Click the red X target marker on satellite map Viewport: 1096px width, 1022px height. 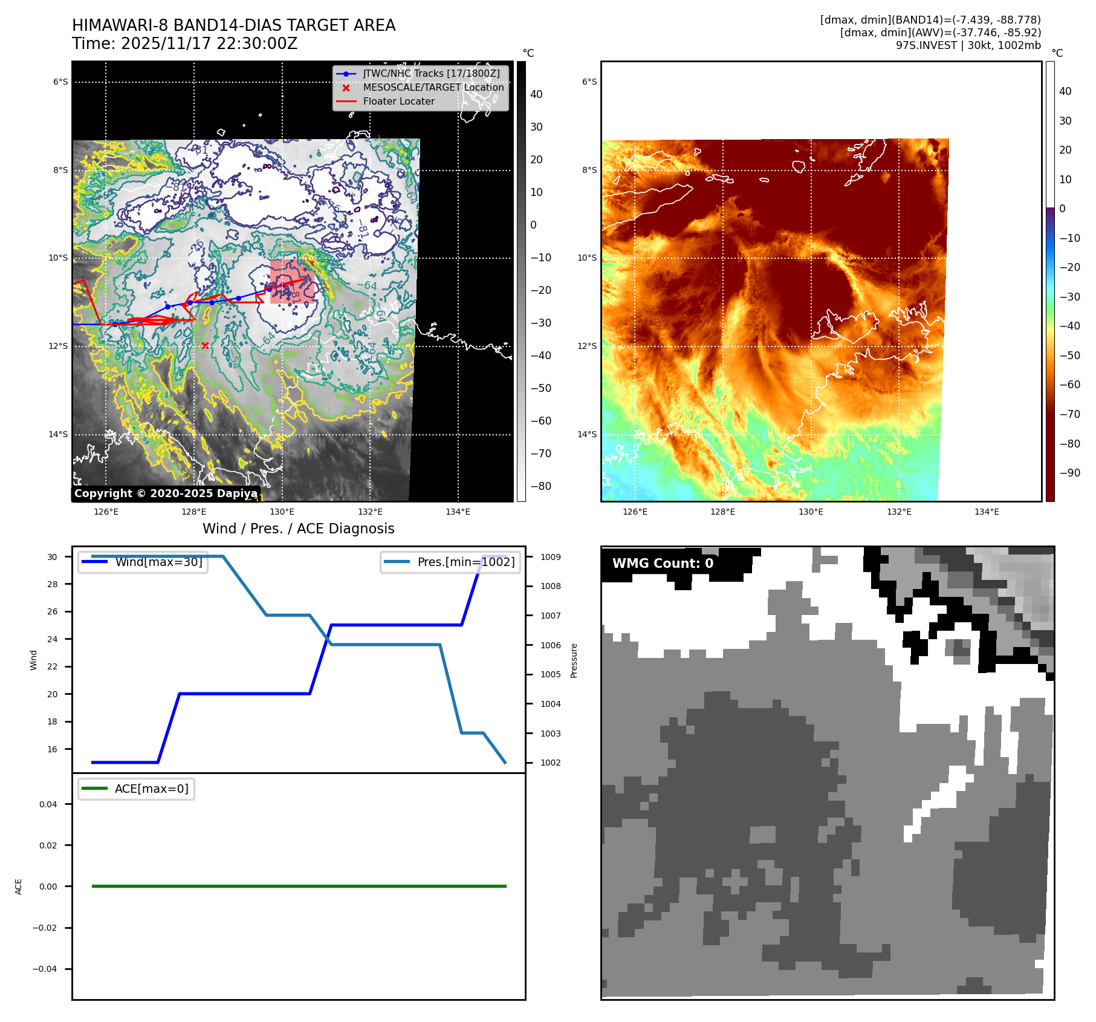tap(205, 345)
